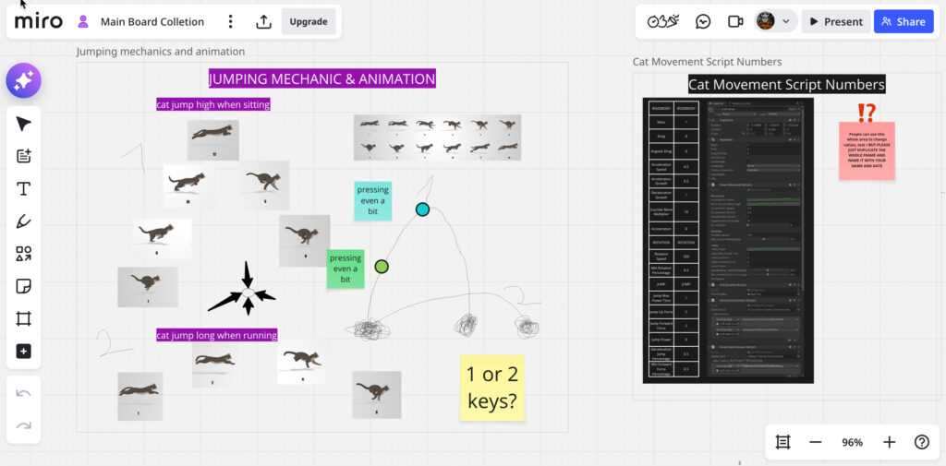The image size is (946, 466).
Task: Open board options three-dot menu
Action: pos(231,21)
